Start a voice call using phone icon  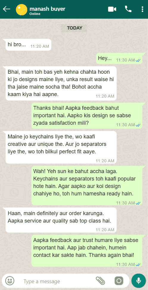tap(128, 9)
